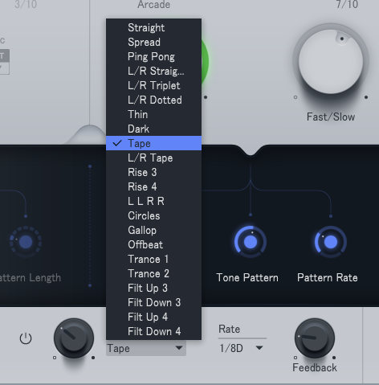Collapse the Tape mode dropdown field

coord(146,348)
